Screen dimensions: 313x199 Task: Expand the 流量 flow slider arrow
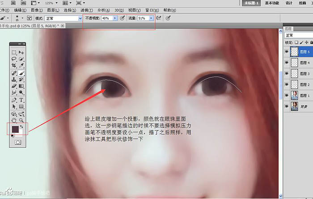[x=151, y=18]
